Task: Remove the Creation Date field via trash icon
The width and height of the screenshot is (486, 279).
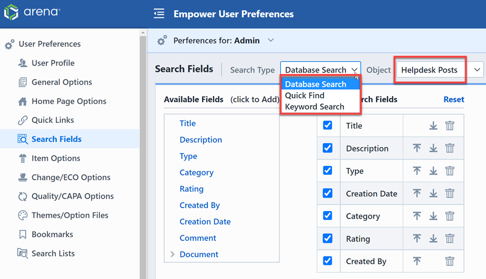Action: 450,193
